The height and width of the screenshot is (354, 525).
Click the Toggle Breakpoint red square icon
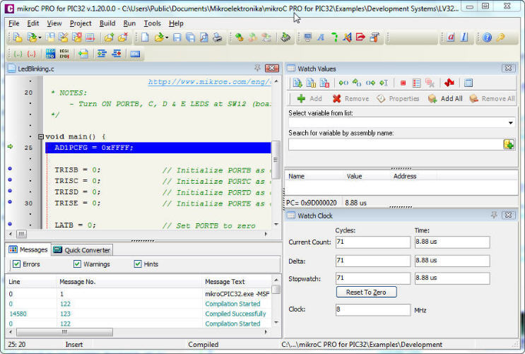coord(403,83)
